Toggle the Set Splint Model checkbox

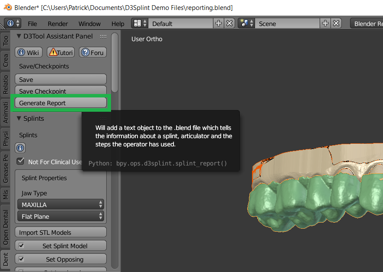tap(22, 246)
